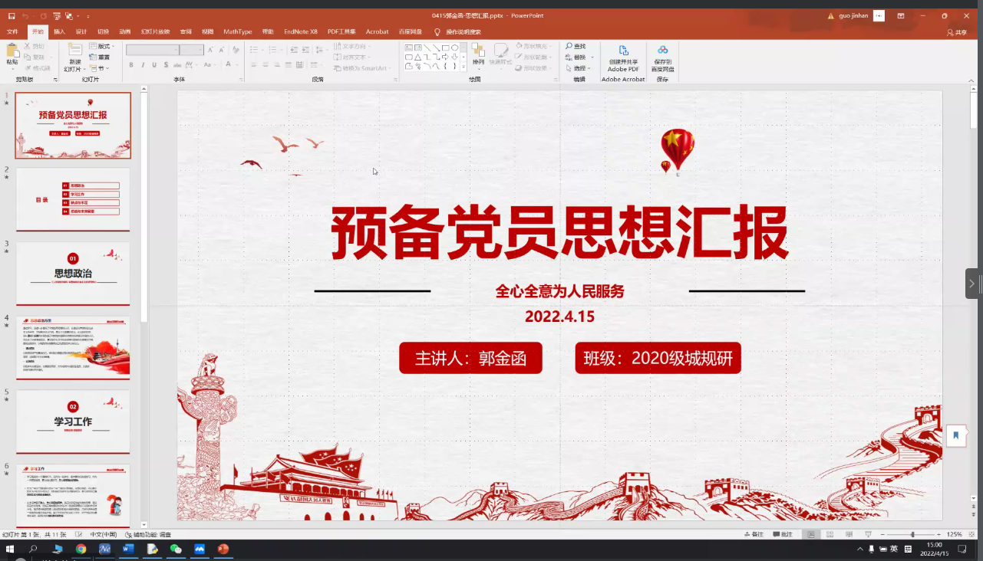Image resolution: width=983 pixels, height=561 pixels.
Task: Click the Share (共享) button
Action: click(957, 32)
